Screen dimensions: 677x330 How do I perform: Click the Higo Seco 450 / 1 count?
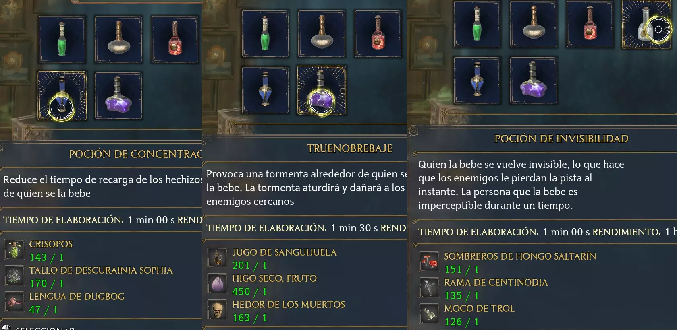[x=249, y=291]
